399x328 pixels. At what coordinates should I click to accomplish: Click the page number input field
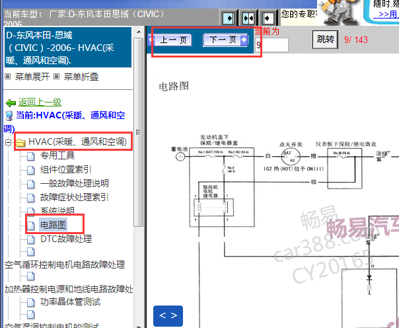click(x=272, y=45)
